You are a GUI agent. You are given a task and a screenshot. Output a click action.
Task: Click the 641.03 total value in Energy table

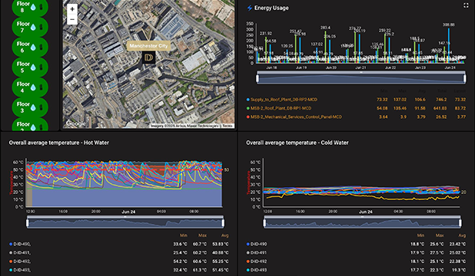440,108
